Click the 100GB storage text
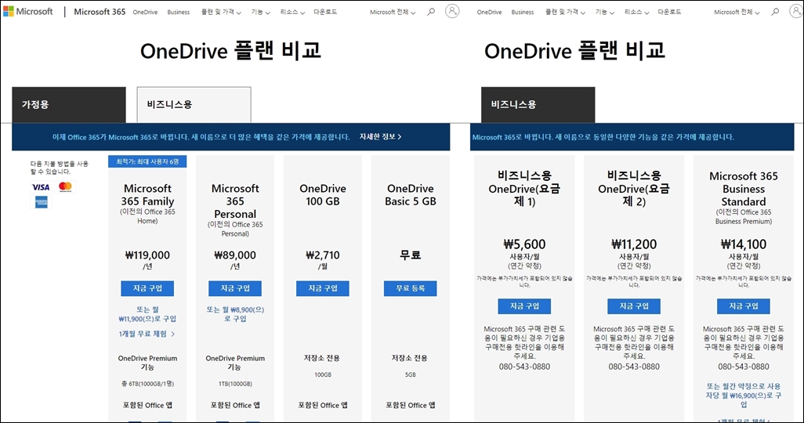This screenshot has width=804, height=423. pyautogui.click(x=323, y=374)
